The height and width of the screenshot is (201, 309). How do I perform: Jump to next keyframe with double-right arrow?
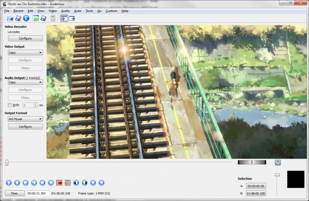point(51,183)
